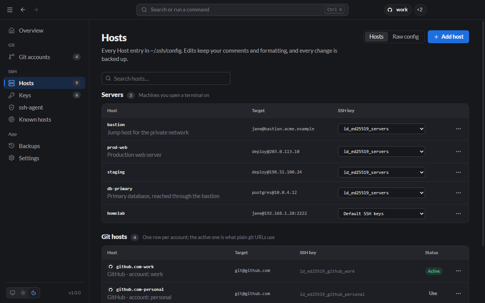
Task: Use the github.com-personal account
Action: click(433, 294)
